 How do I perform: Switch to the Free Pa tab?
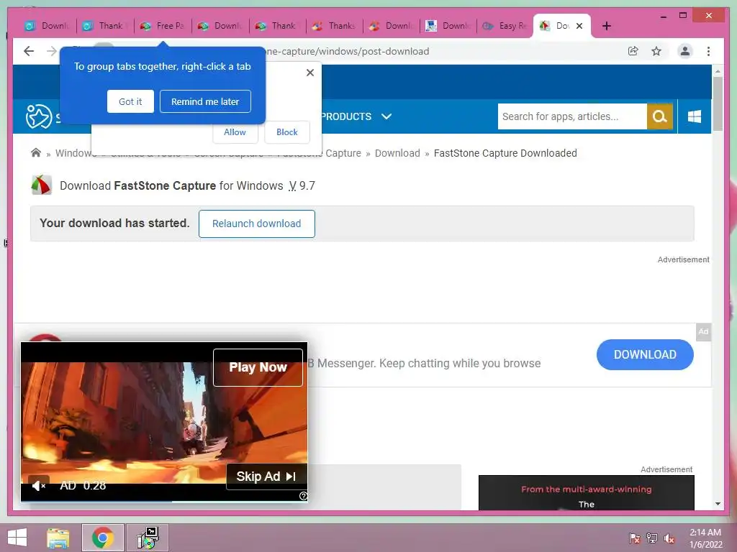tap(162, 26)
